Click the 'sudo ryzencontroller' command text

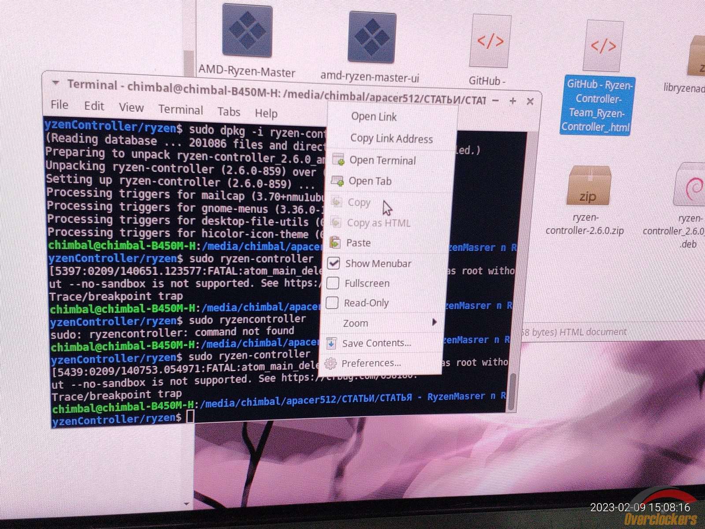(247, 320)
